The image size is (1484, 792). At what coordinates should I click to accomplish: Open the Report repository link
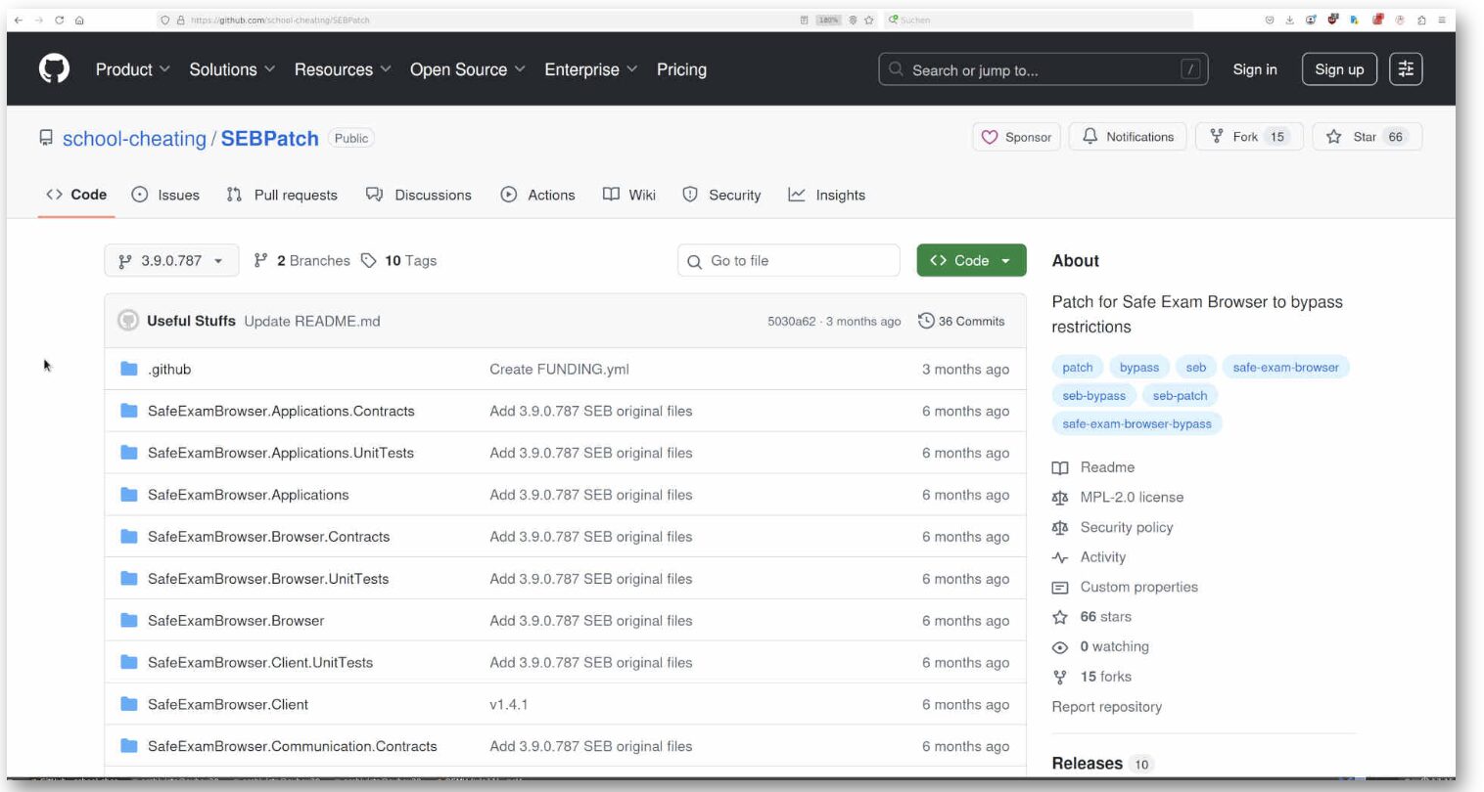point(1106,707)
